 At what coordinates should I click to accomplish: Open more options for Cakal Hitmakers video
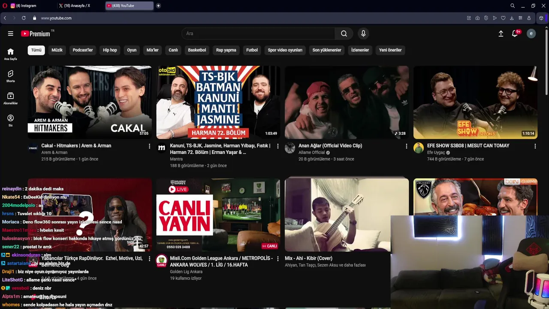(x=149, y=146)
